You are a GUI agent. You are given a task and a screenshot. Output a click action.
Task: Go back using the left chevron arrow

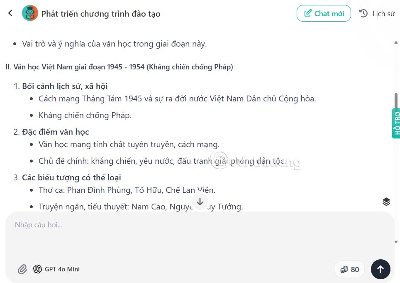(10, 13)
